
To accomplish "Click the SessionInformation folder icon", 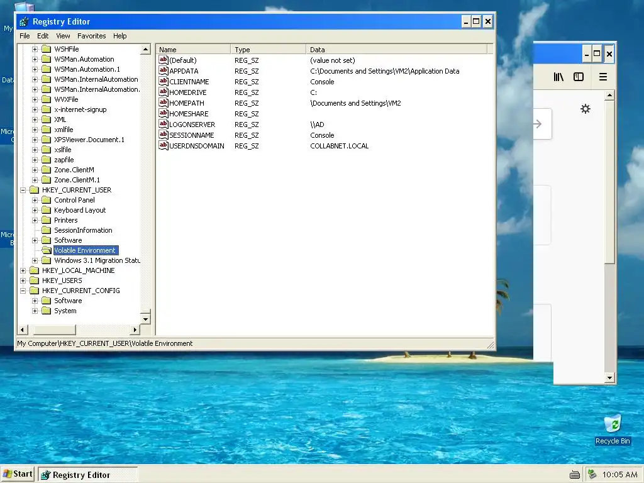I will pos(47,230).
